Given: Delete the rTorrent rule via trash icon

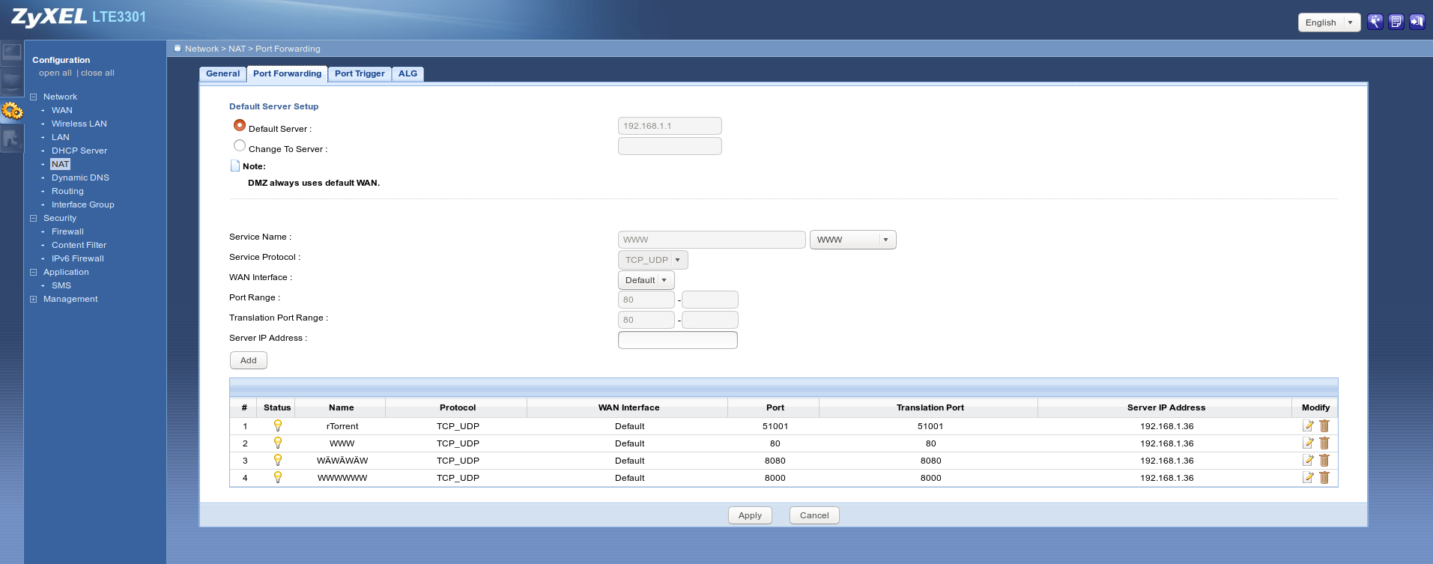Looking at the screenshot, I should (1324, 426).
